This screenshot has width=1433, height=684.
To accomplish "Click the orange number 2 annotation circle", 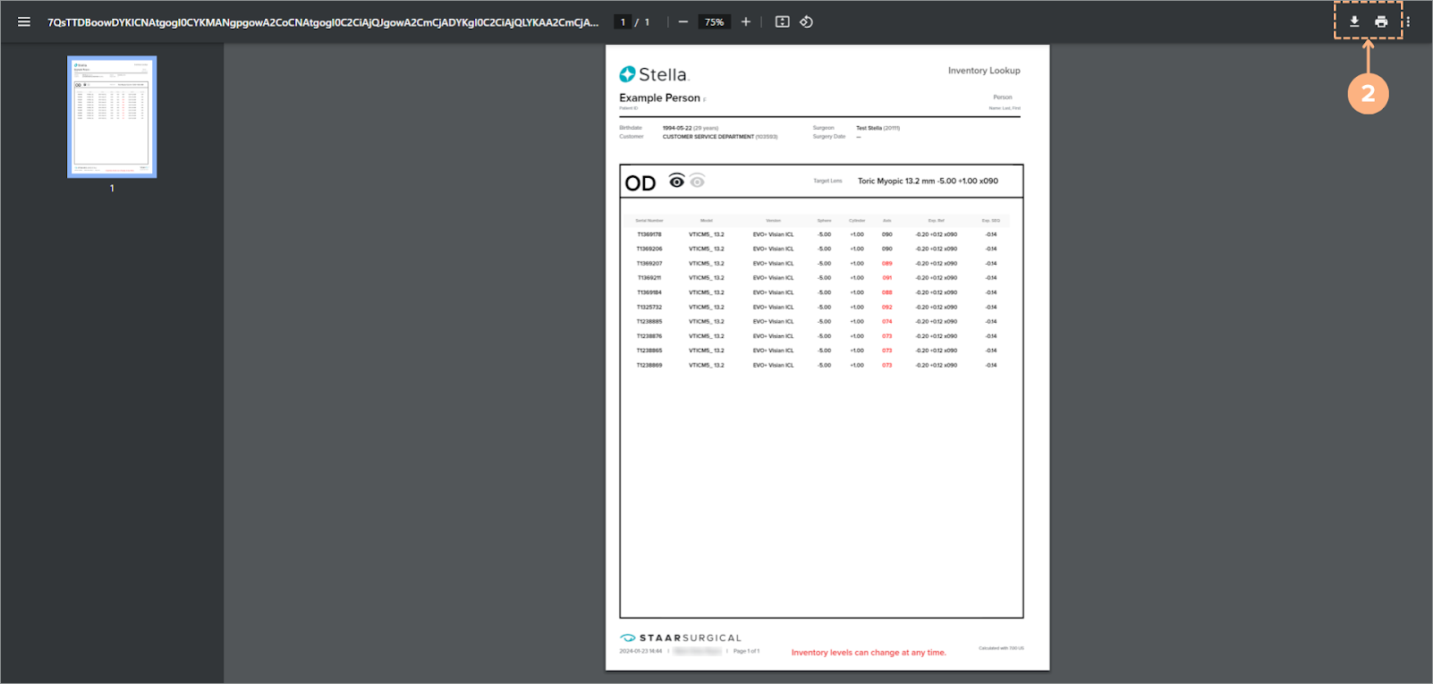I will point(1368,93).
